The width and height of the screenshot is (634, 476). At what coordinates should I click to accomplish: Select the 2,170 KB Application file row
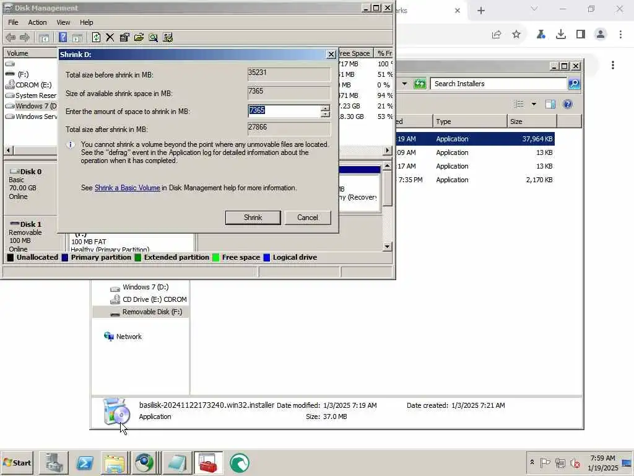[x=475, y=180]
